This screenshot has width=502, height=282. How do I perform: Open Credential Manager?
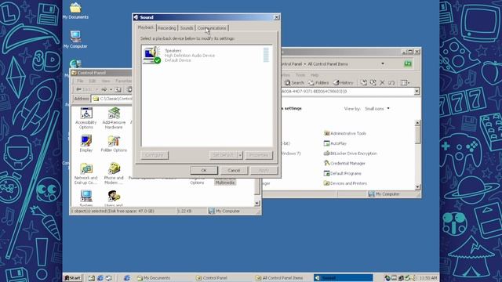click(x=344, y=164)
